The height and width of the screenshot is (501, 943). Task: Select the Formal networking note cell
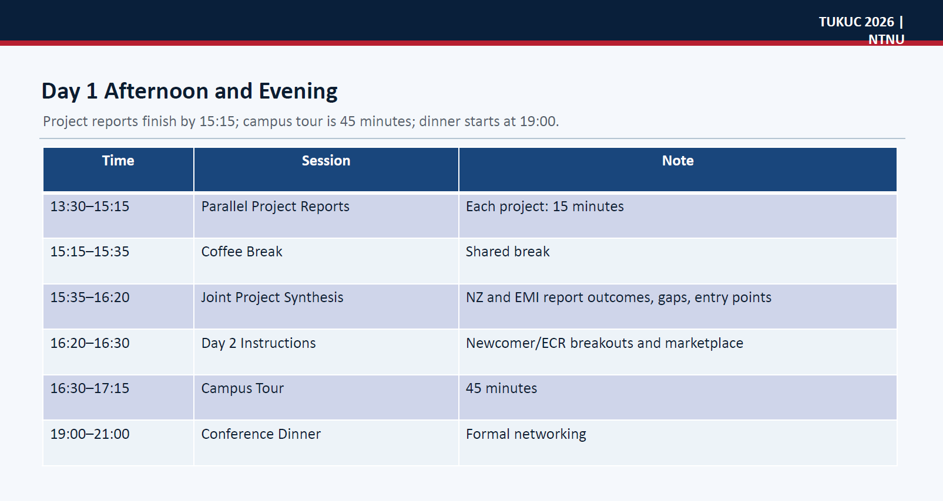pyautogui.click(x=678, y=443)
